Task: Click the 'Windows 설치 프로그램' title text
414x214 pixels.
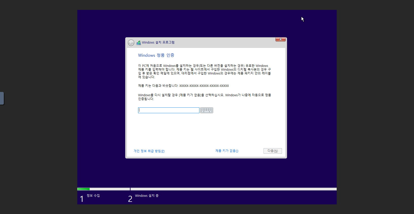Action: click(158, 42)
